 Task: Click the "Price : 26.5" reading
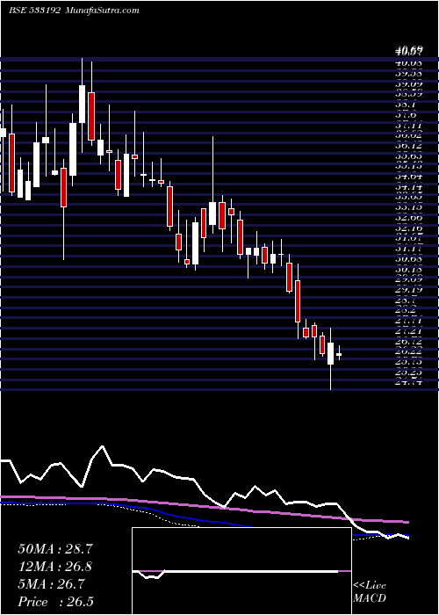(x=55, y=601)
